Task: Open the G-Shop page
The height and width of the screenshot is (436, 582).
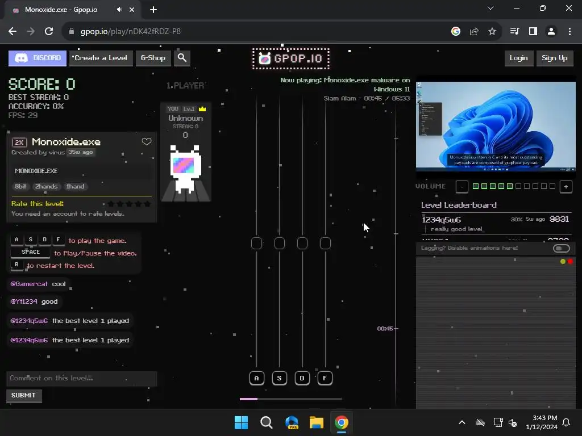Action: [x=153, y=58]
